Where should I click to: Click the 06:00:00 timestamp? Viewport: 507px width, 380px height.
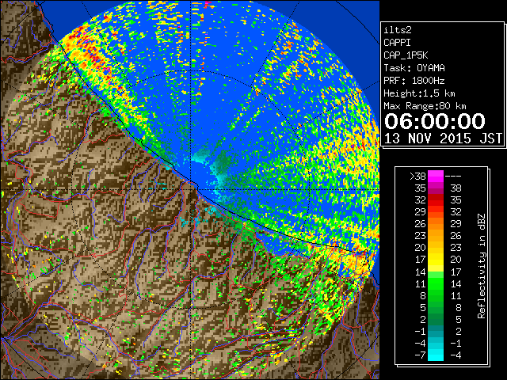(435, 121)
